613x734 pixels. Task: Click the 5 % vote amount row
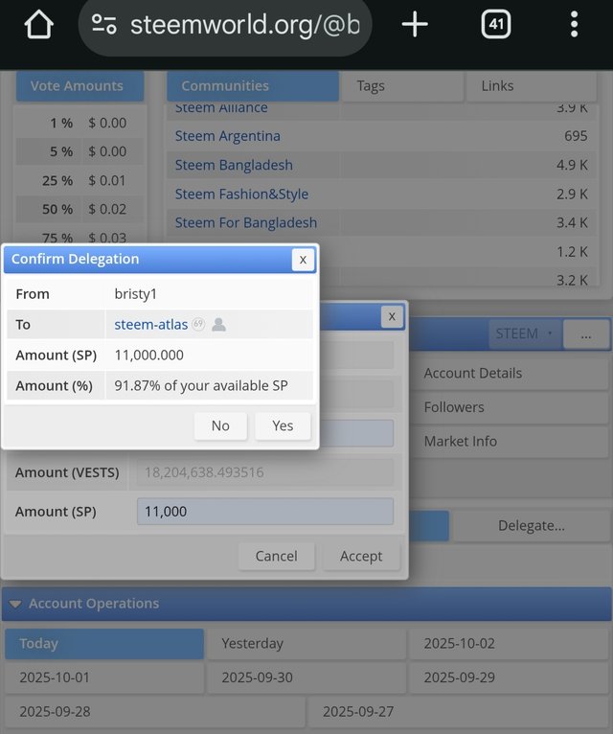tap(80, 151)
